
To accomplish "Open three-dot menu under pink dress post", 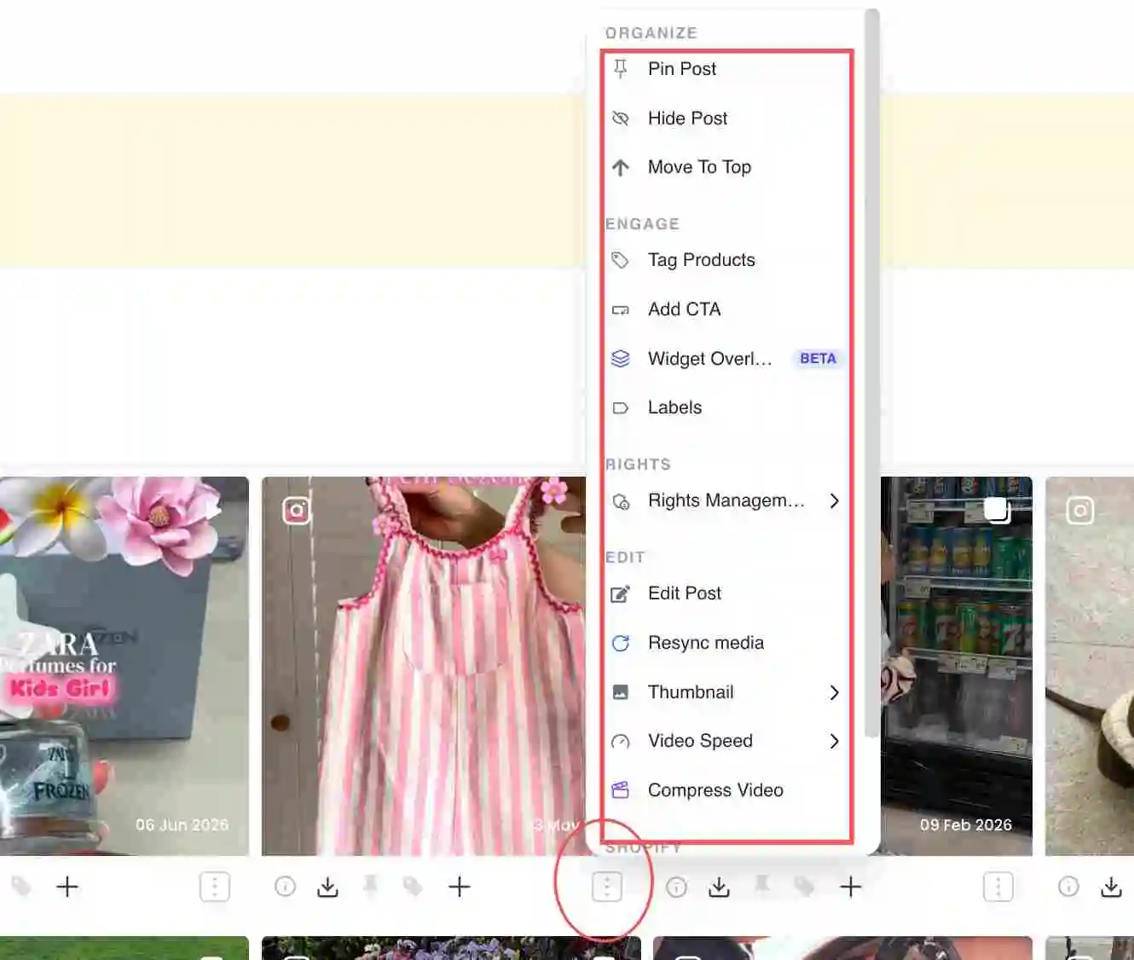I will [607, 887].
